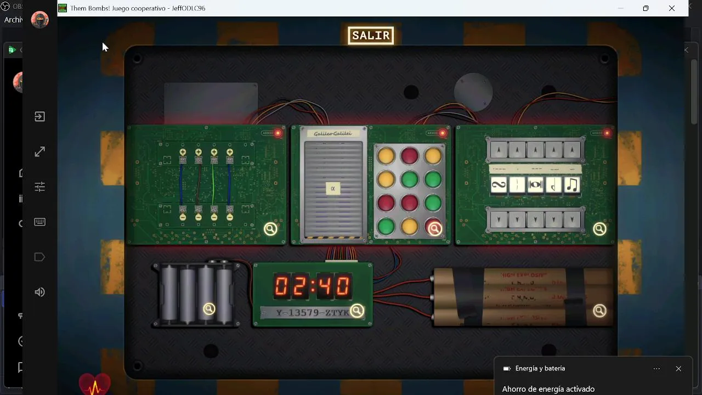702x395 pixels.
Task: Click the morse code paper strip
Action: click(x=535, y=169)
